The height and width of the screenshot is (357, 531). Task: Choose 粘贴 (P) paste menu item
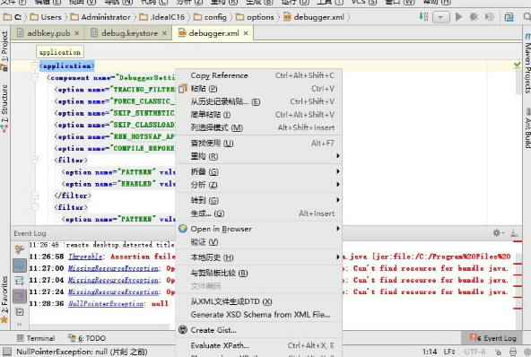[x=258, y=89]
